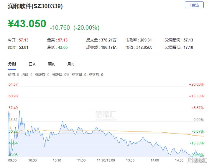The height and width of the screenshot is (165, 209).
Task: Click the -6.67% axis label
Action: (x=198, y=131)
